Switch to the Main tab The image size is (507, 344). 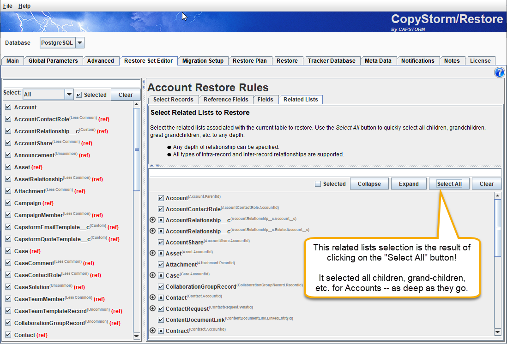pyautogui.click(x=12, y=61)
